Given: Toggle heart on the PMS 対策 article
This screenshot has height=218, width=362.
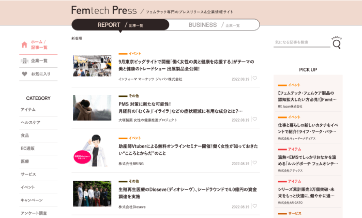Looking at the screenshot, I should 255,119.
